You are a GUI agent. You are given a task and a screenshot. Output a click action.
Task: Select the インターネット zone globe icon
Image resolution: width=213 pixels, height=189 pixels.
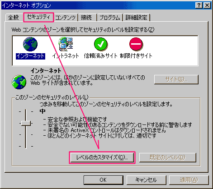click(x=30, y=44)
